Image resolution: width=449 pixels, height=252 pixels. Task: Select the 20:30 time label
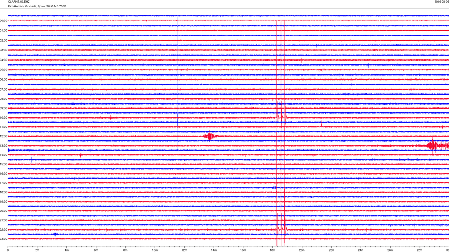pyautogui.click(x=3, y=211)
